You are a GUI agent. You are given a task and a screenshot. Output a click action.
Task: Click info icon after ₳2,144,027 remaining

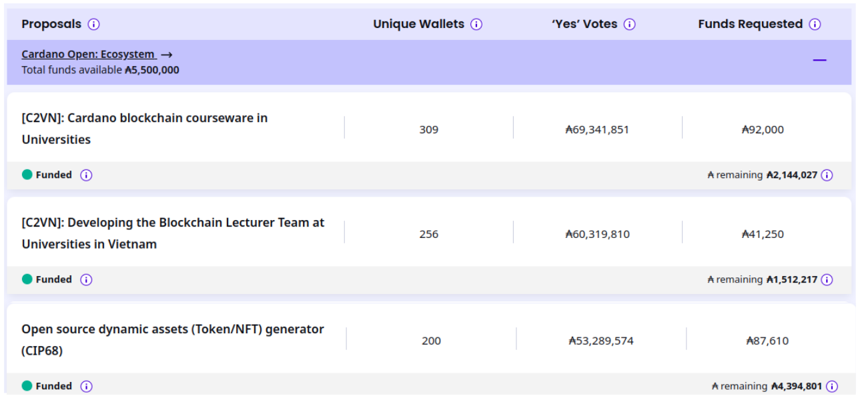click(827, 175)
